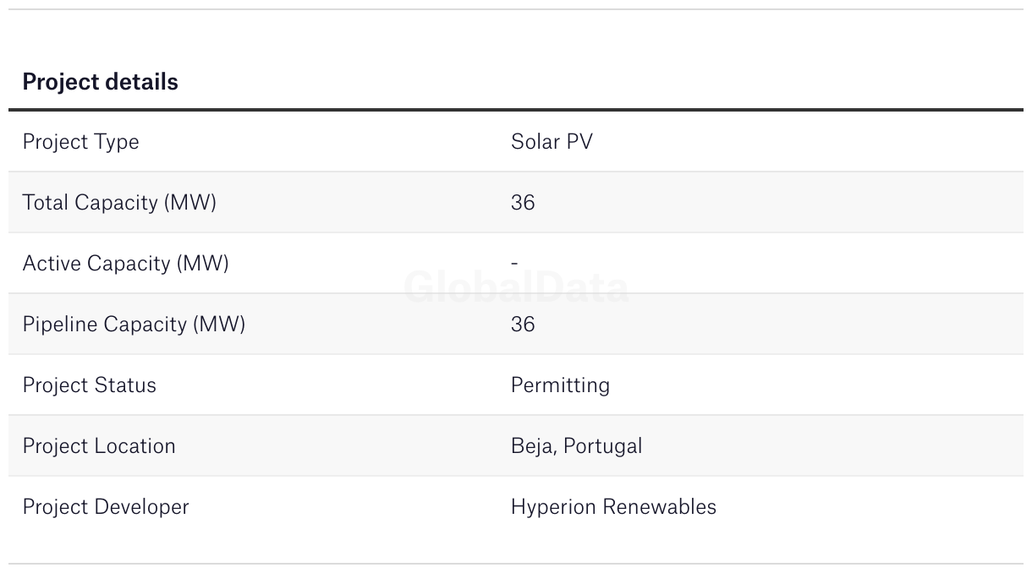Viewport: 1032px width, 573px height.
Task: Click the Project Location label
Action: (99, 446)
